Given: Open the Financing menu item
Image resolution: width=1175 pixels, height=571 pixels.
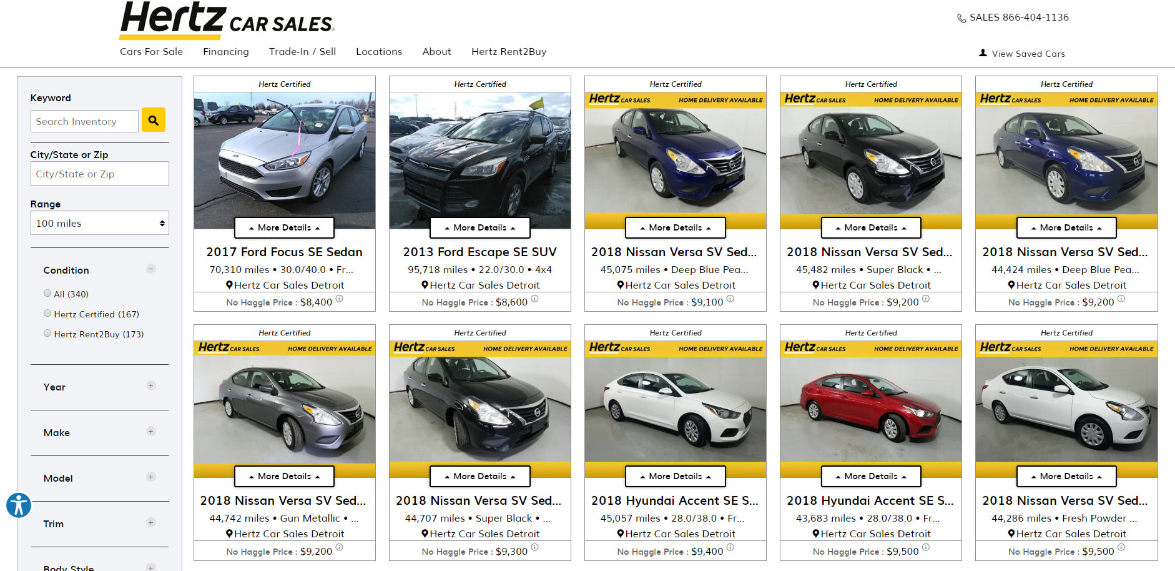Looking at the screenshot, I should pos(225,52).
